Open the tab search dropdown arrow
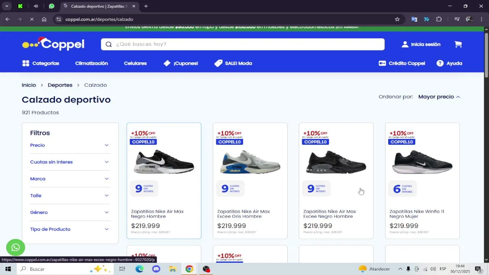 pos(6,6)
